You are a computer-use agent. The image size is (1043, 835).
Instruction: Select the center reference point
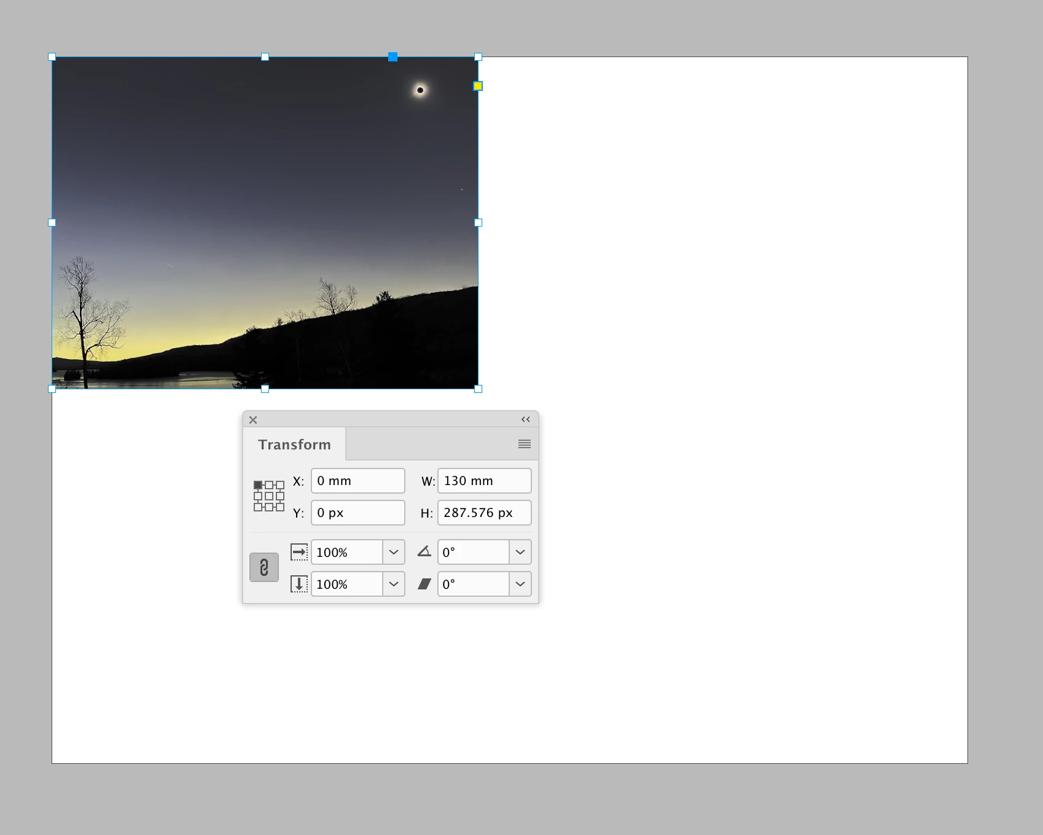tap(269, 496)
